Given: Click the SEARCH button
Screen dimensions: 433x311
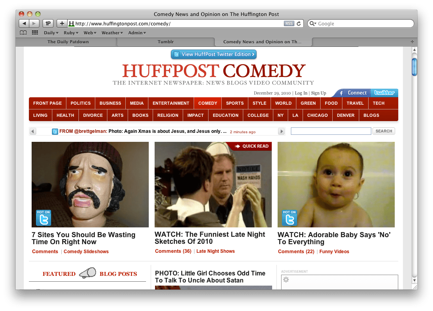Looking at the screenshot, I should click(x=383, y=131).
